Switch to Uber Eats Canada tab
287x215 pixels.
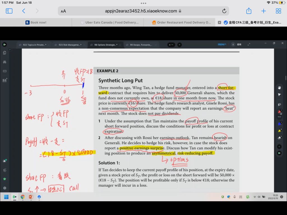[x=108, y=22]
